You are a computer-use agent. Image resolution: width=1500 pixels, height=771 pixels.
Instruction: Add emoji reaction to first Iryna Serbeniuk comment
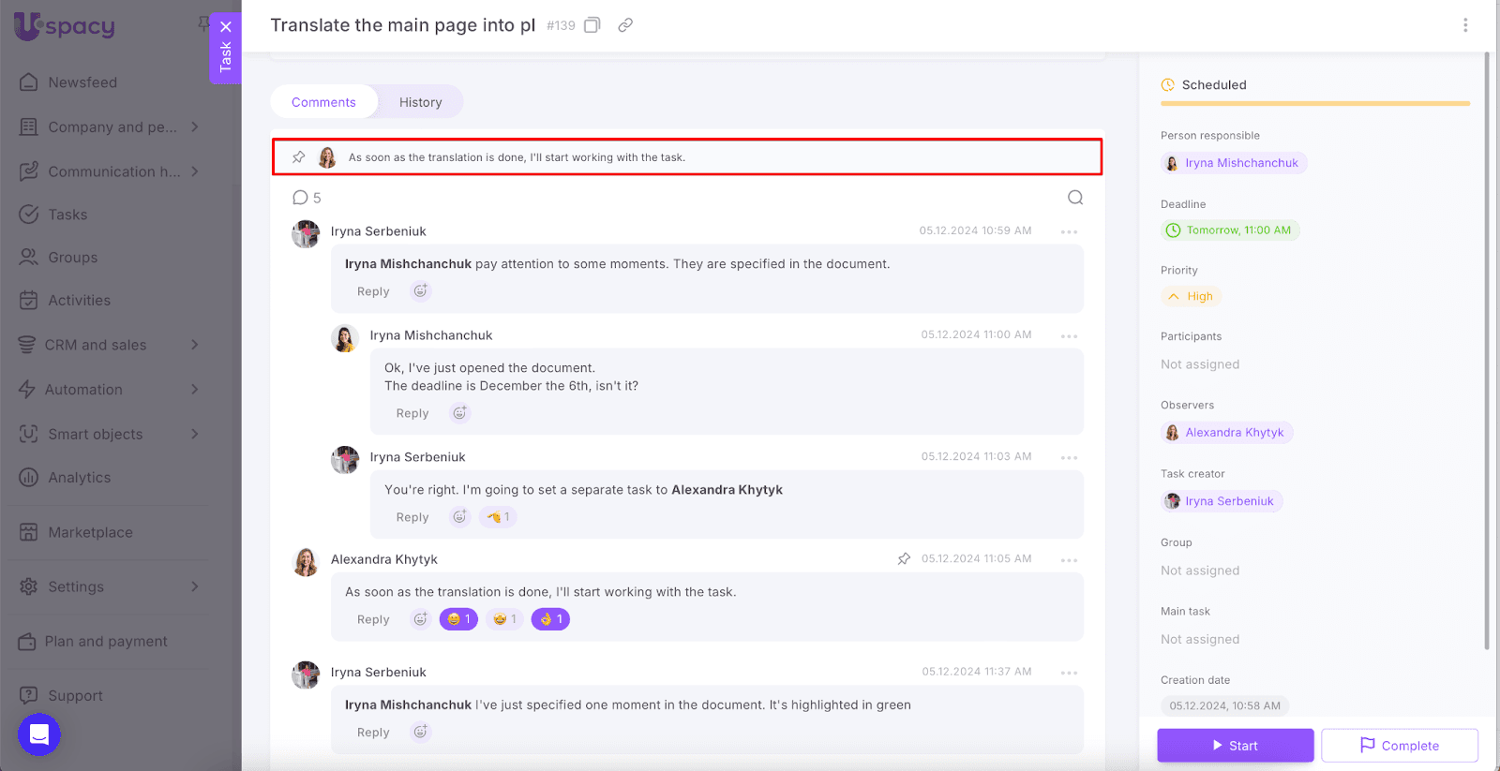point(421,291)
